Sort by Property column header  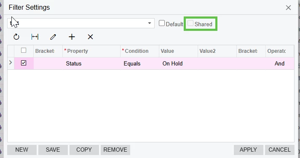(x=91, y=51)
